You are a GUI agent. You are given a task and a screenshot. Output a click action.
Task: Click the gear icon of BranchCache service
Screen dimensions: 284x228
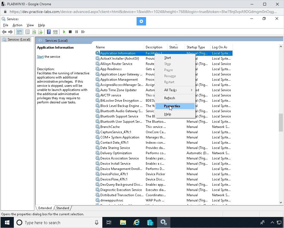click(x=97, y=127)
